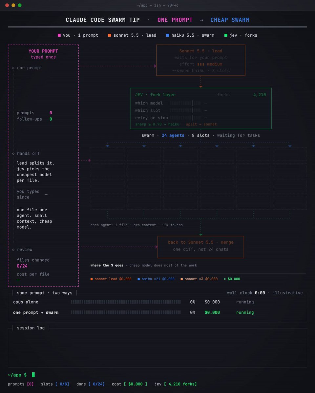Screen dimensions: 315x393
Task: Click the 'CLAUDE CODE SWARM TIP' heading
Action: (x=103, y=20)
